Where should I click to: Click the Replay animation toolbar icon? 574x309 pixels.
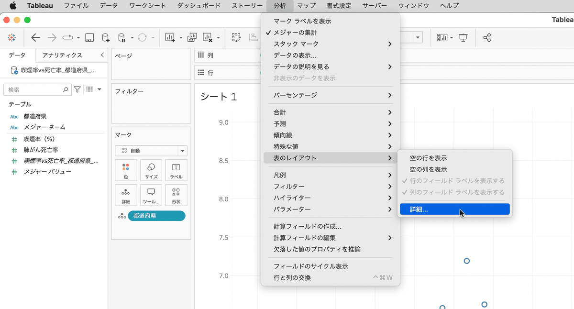tap(67, 37)
